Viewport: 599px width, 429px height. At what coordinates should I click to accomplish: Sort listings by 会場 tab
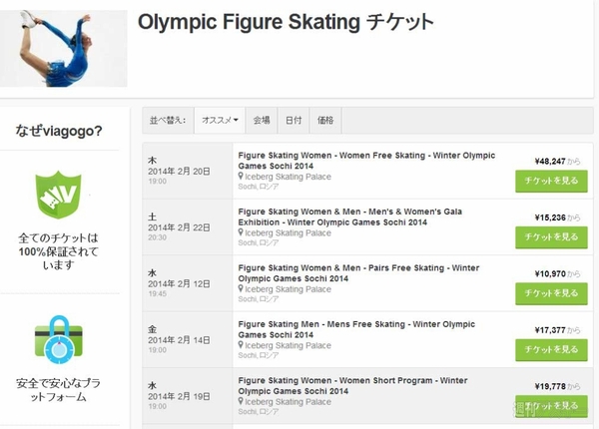[261, 121]
